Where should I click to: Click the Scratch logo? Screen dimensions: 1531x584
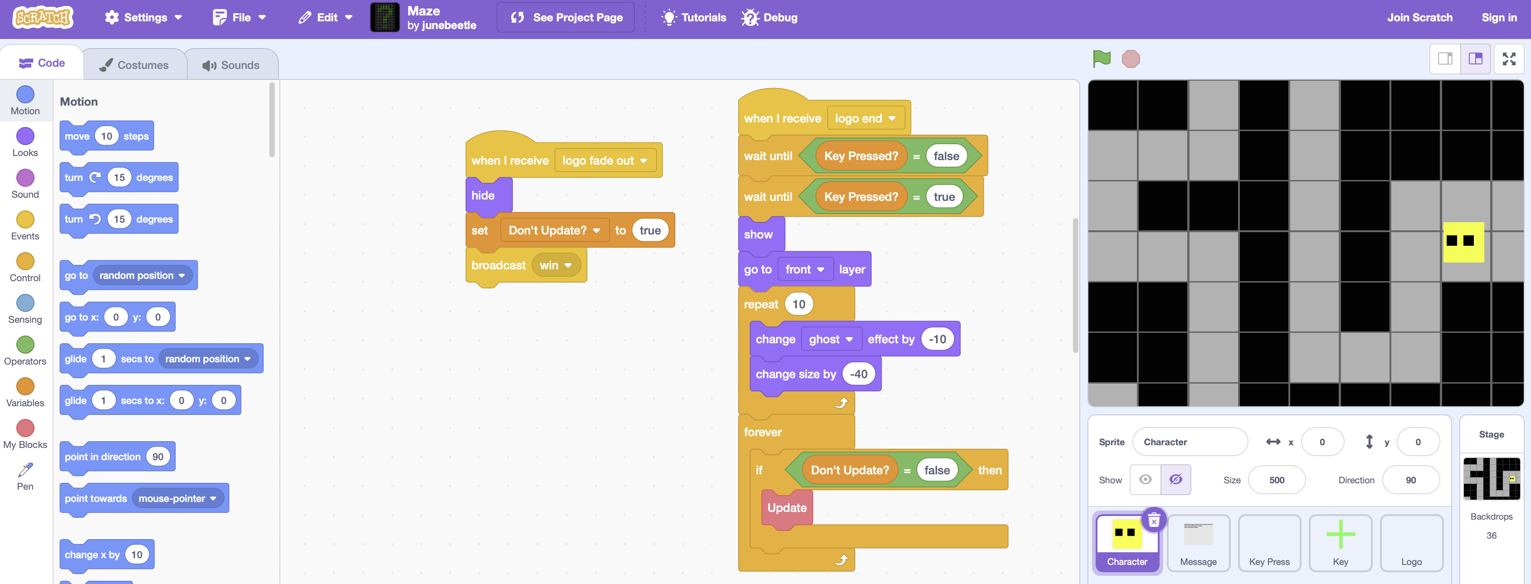43,17
